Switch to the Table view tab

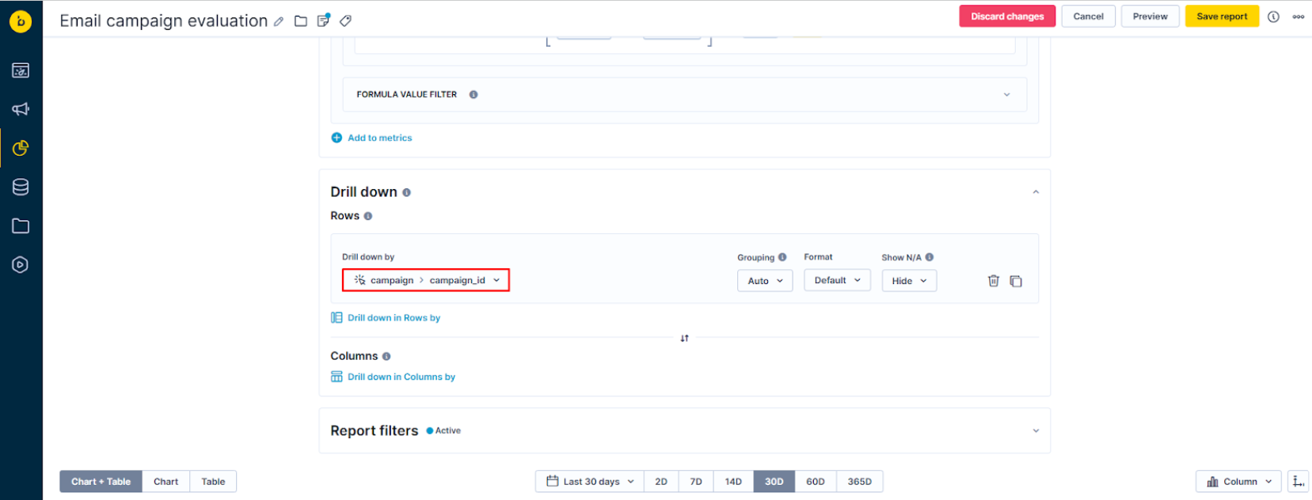point(213,482)
